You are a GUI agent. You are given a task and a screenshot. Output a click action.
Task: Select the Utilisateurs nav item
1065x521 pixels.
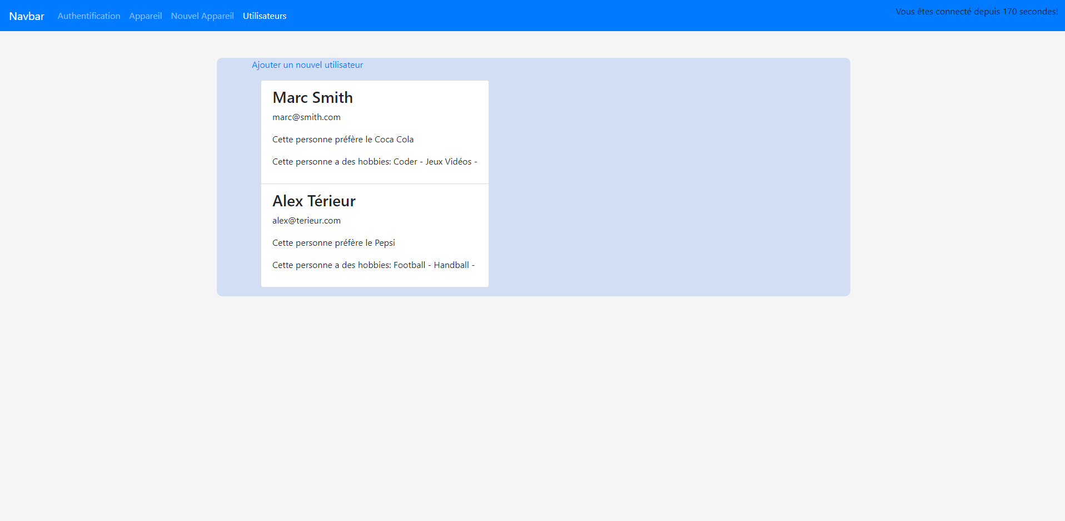tap(265, 16)
